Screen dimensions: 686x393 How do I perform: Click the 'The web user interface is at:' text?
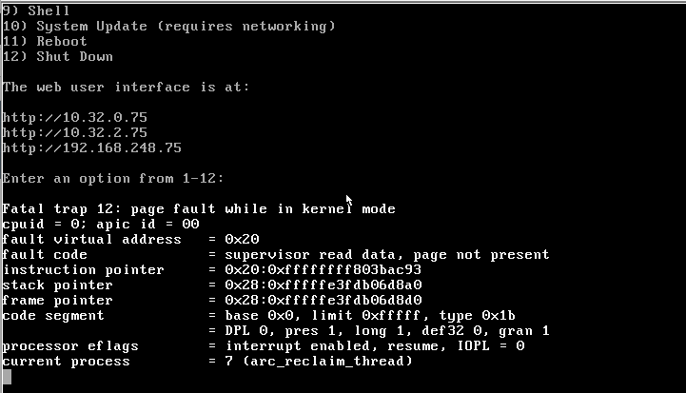point(126,88)
